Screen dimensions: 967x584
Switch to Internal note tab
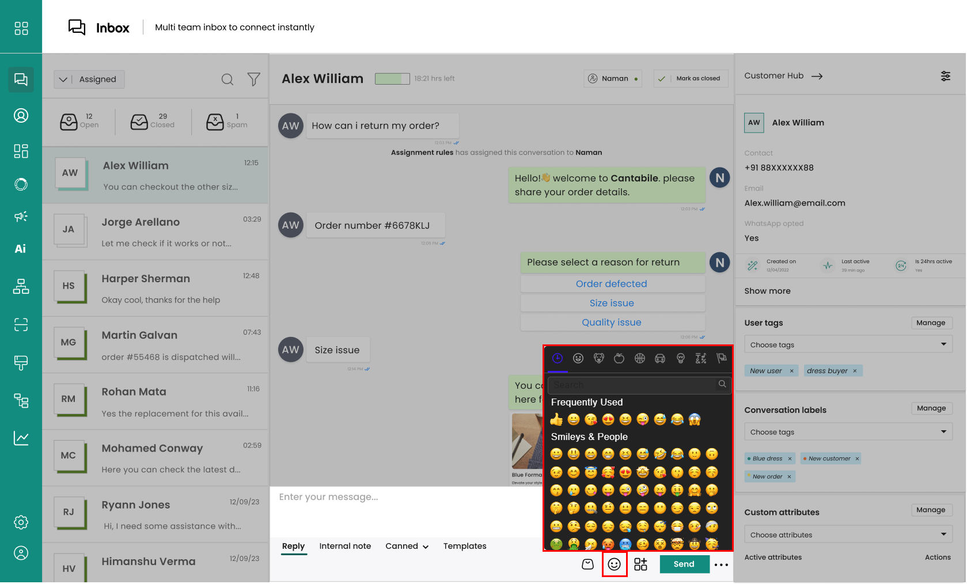point(345,546)
